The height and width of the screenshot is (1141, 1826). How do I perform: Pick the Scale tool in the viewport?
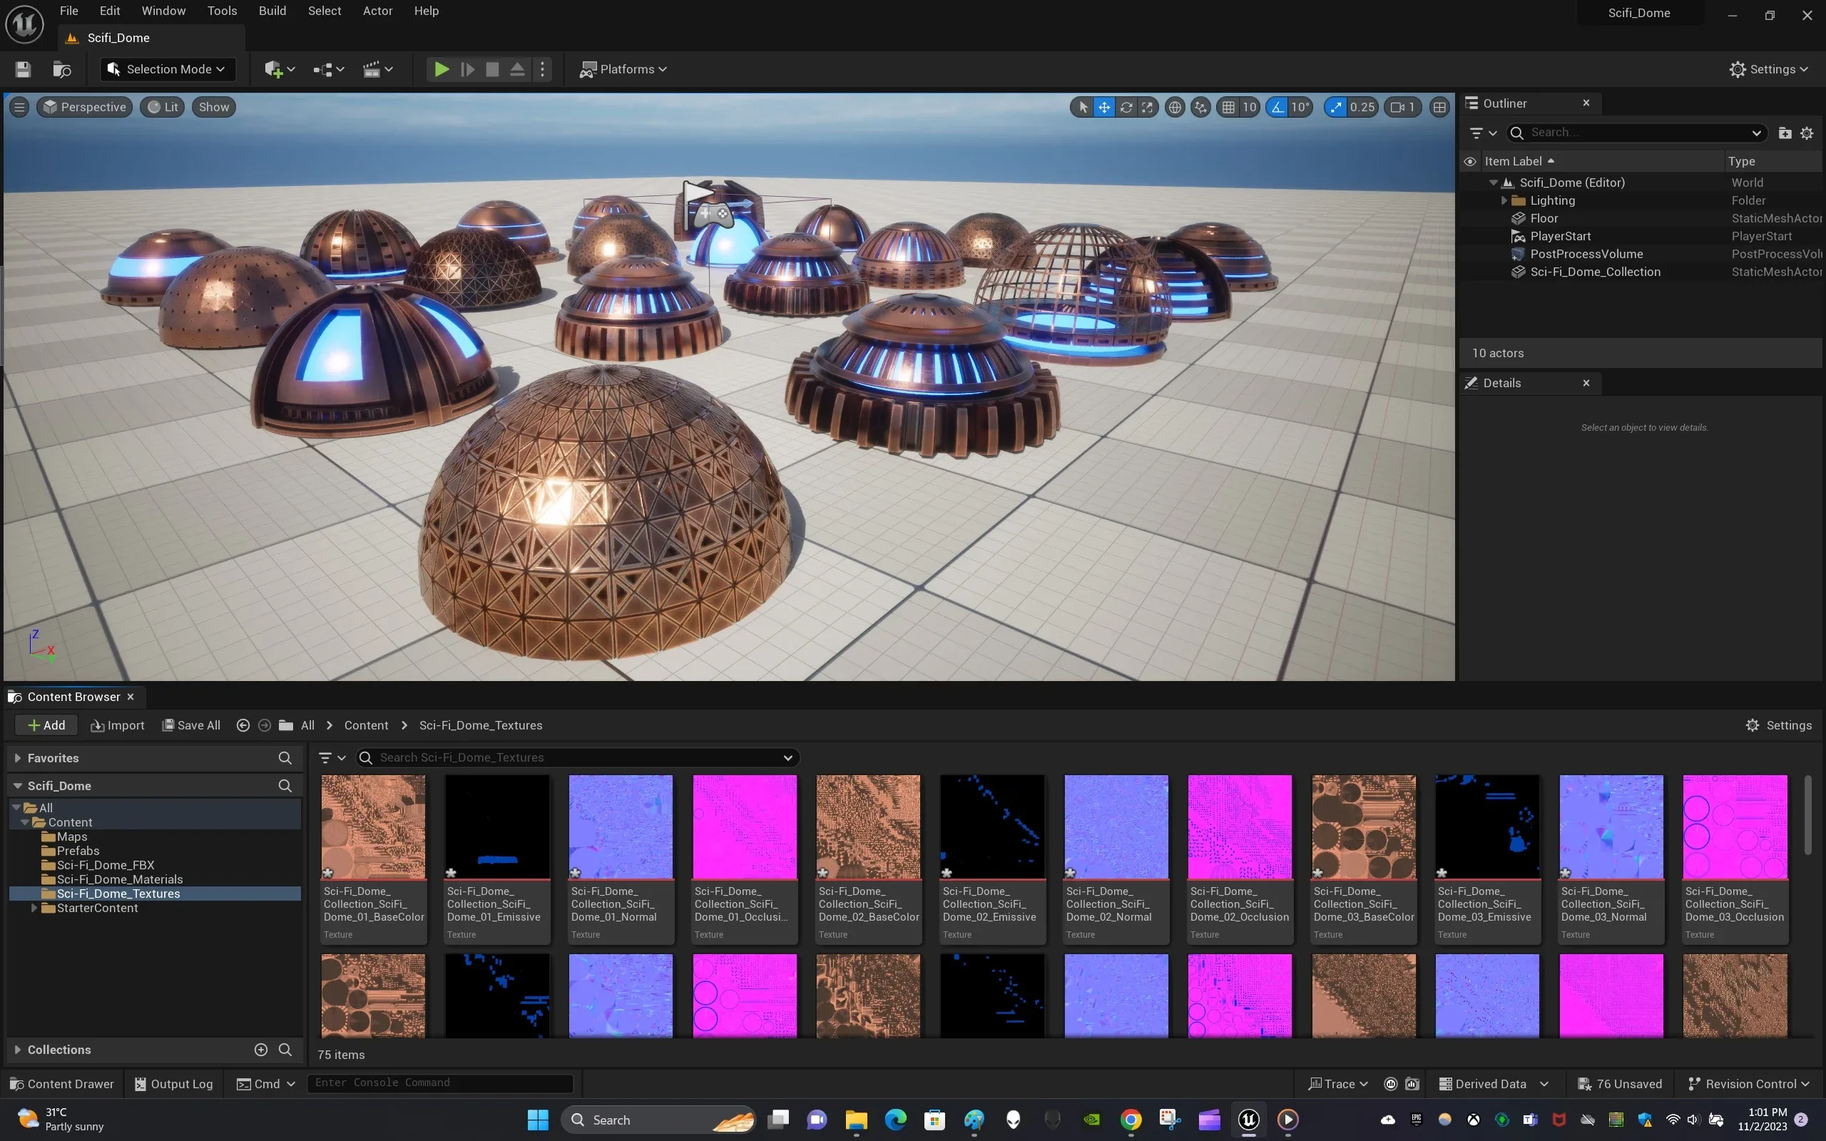(x=1147, y=107)
